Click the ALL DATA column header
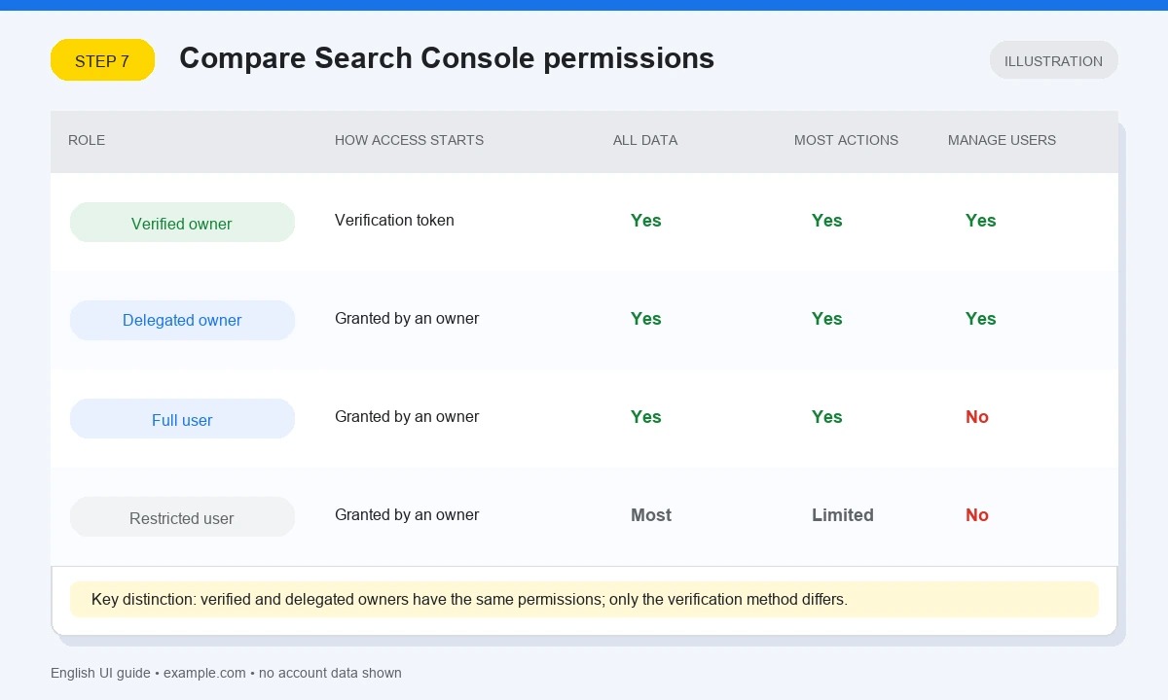Viewport: 1168px width, 700px height. (x=645, y=140)
